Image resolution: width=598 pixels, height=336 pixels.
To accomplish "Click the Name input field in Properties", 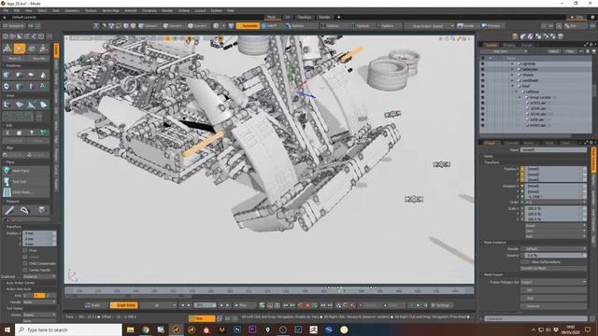I will (x=553, y=150).
